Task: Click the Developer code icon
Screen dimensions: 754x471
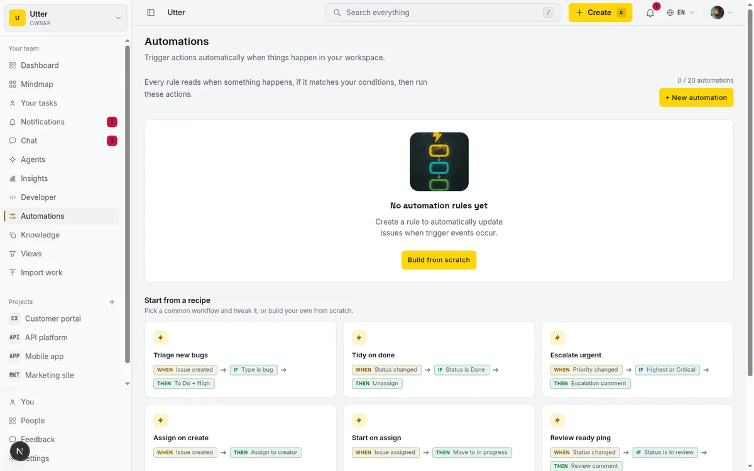Action: (x=13, y=197)
